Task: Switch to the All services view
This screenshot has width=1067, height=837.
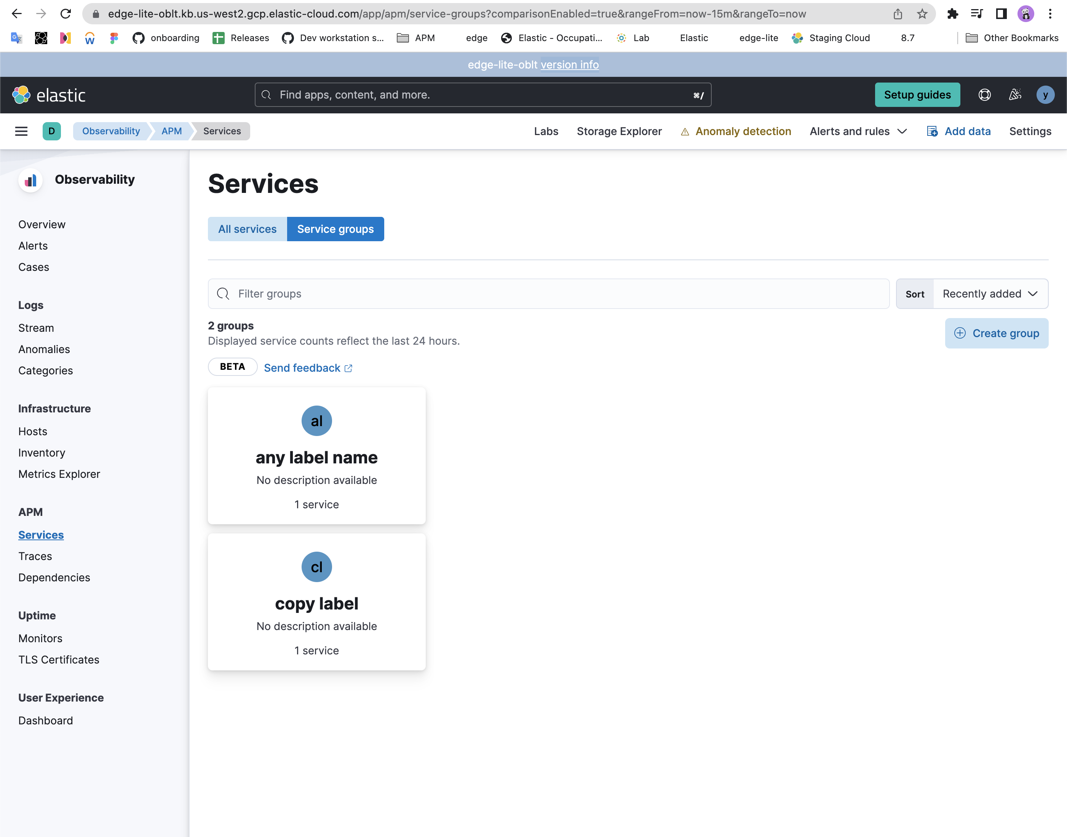Action: click(247, 229)
